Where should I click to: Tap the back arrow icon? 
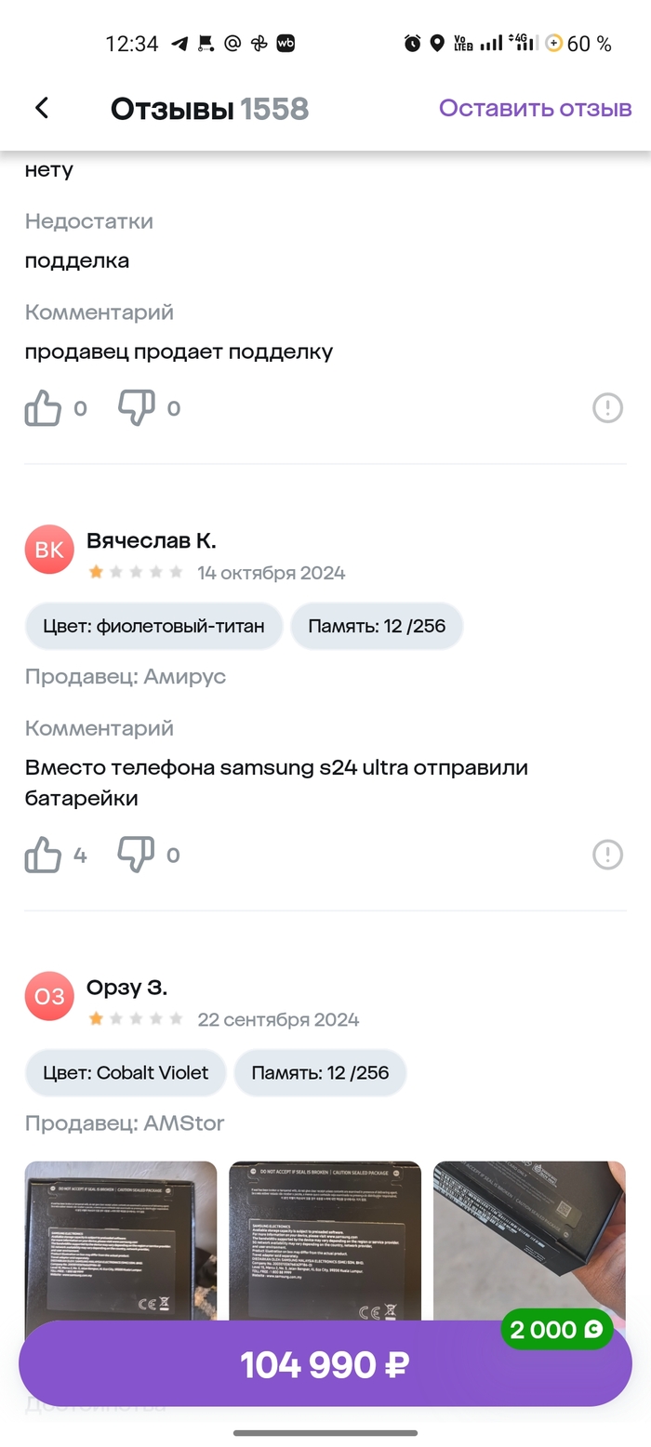pyautogui.click(x=42, y=108)
